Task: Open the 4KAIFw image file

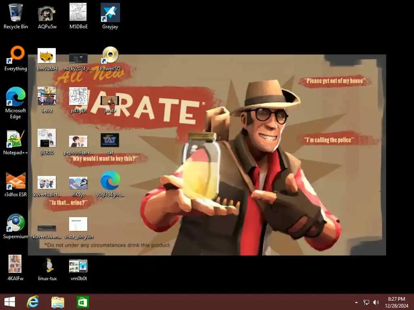Action: (x=15, y=268)
